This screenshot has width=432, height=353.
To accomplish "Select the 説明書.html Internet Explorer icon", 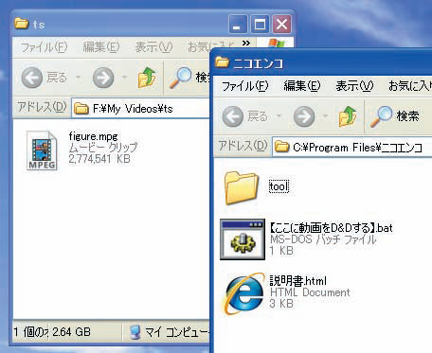I will pos(243,293).
